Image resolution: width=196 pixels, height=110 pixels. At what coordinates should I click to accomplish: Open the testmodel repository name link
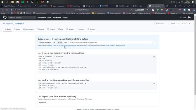pos(19,24)
